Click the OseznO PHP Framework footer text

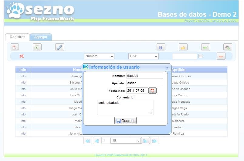coord(121,155)
